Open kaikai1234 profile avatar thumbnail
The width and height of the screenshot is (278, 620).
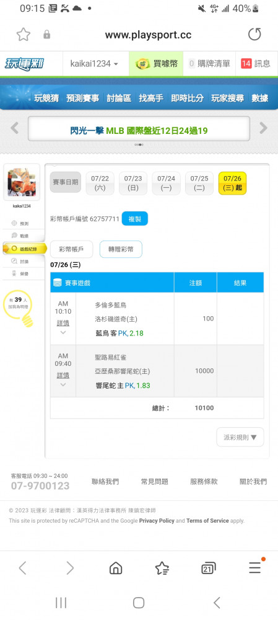(22, 183)
